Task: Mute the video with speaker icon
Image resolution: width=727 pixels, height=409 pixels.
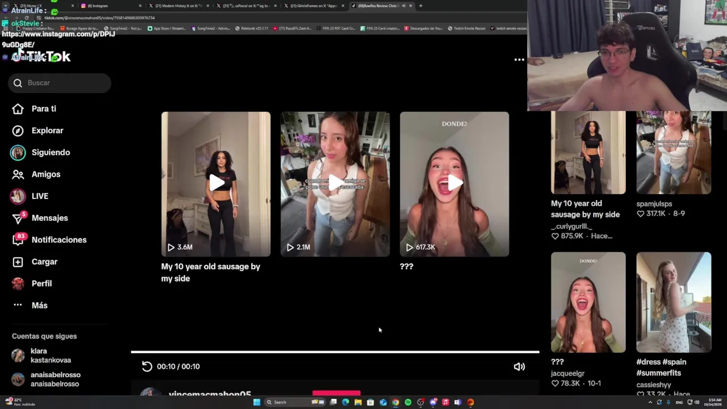Action: click(519, 366)
